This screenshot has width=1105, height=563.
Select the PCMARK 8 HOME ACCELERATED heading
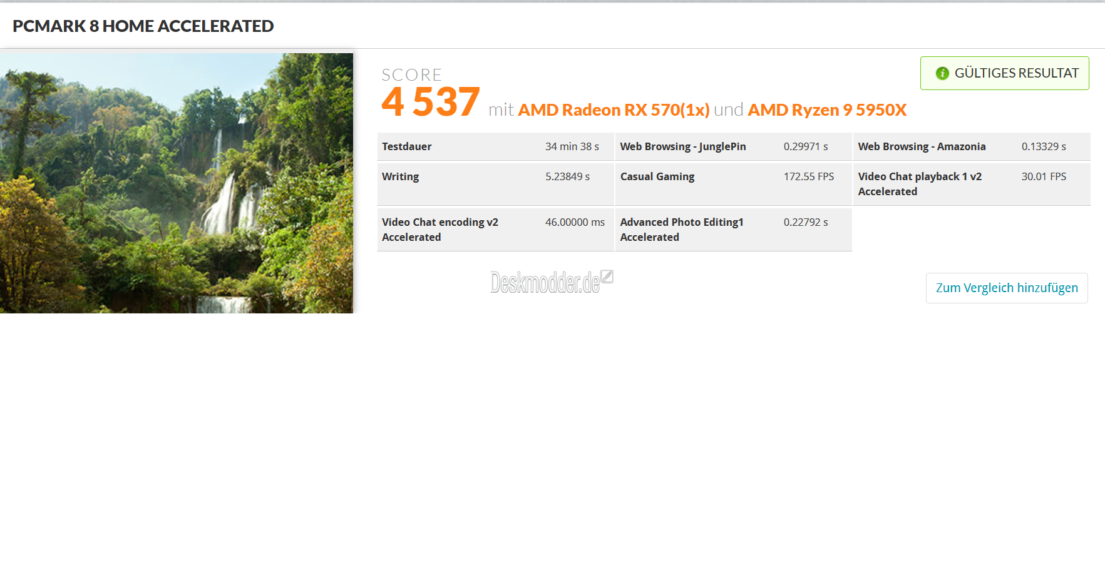143,26
